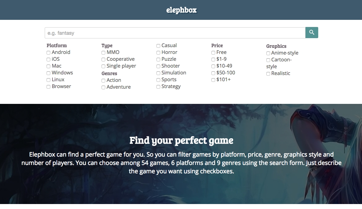Enable the Android platform checkbox
The width and height of the screenshot is (362, 209).
click(x=48, y=53)
